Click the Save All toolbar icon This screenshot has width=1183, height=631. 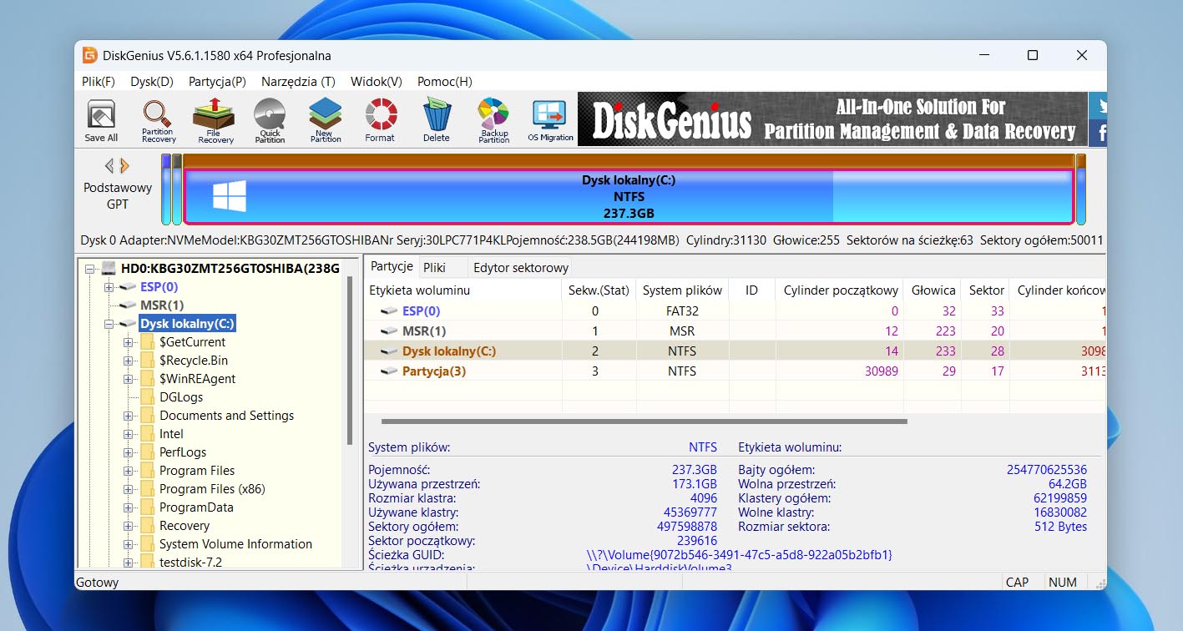pos(101,120)
